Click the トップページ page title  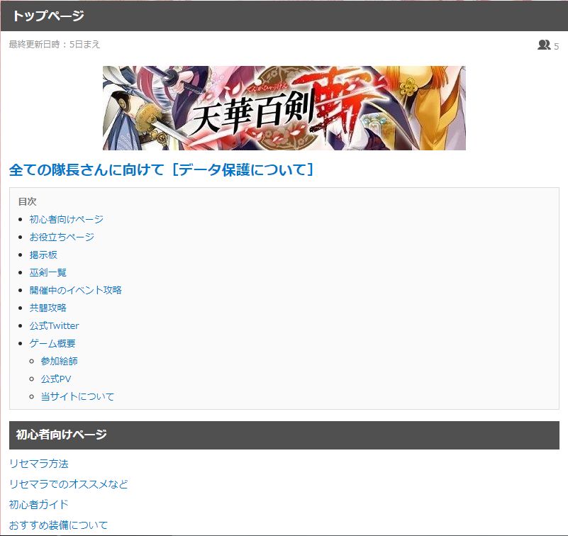pos(48,16)
